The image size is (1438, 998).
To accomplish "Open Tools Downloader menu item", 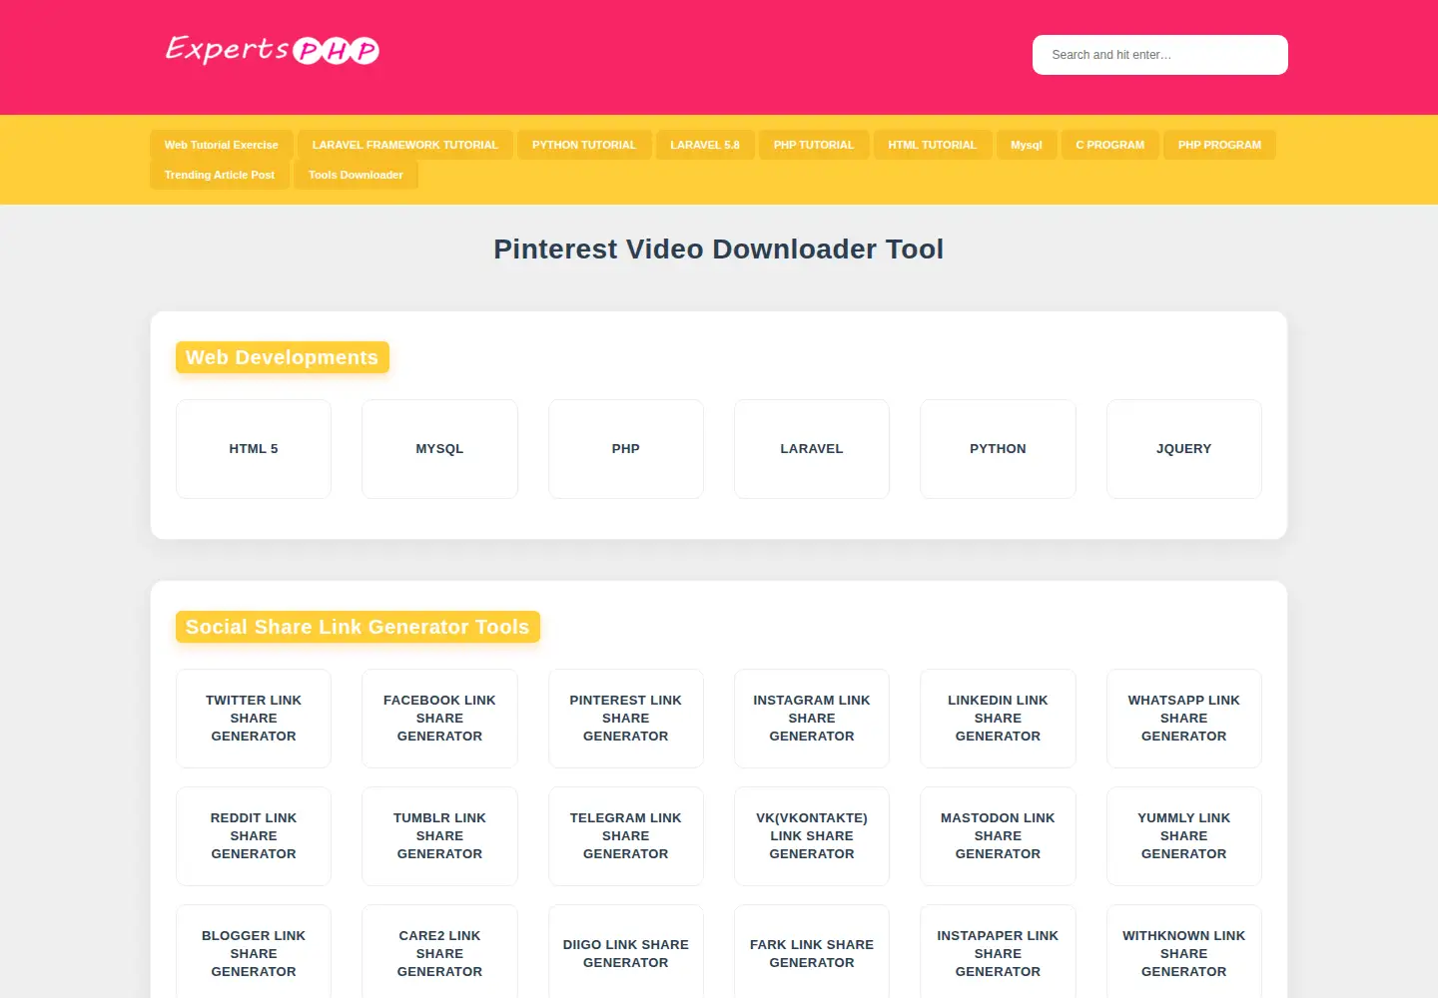I will 356,175.
